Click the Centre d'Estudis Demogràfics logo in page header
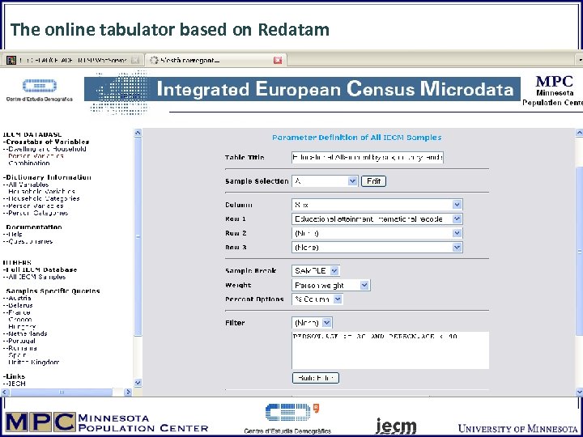 pos(40,90)
